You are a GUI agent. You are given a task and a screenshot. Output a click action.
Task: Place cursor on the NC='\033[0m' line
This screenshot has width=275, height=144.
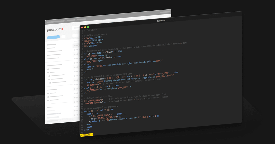pyautogui.click(x=91, y=46)
